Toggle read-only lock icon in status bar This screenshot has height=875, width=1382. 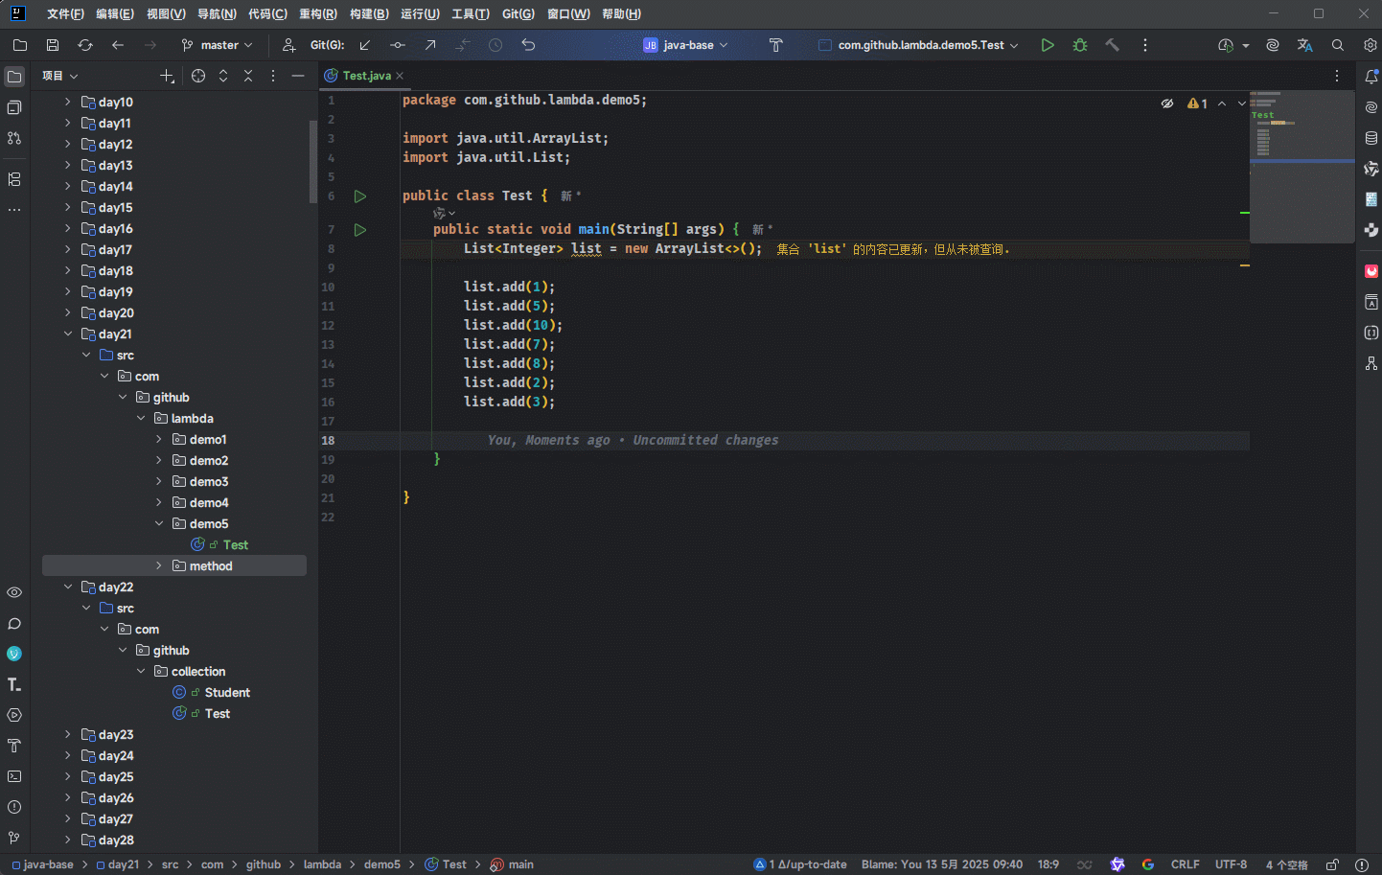1332,864
